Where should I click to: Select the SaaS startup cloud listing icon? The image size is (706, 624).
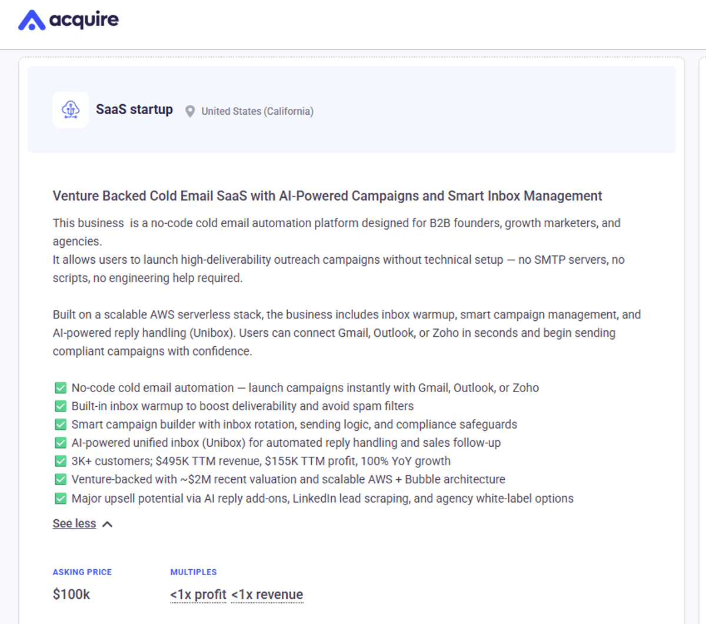(70, 109)
